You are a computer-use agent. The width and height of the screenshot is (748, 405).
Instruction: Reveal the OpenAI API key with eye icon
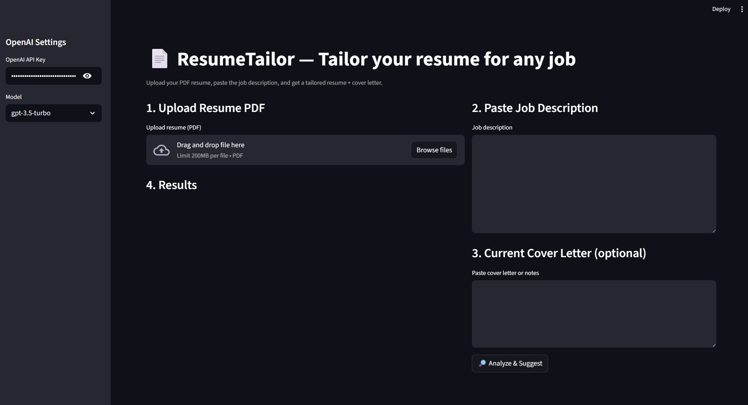point(87,76)
